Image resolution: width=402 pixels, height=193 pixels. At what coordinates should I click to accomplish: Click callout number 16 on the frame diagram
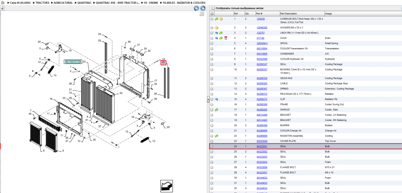[51, 99]
